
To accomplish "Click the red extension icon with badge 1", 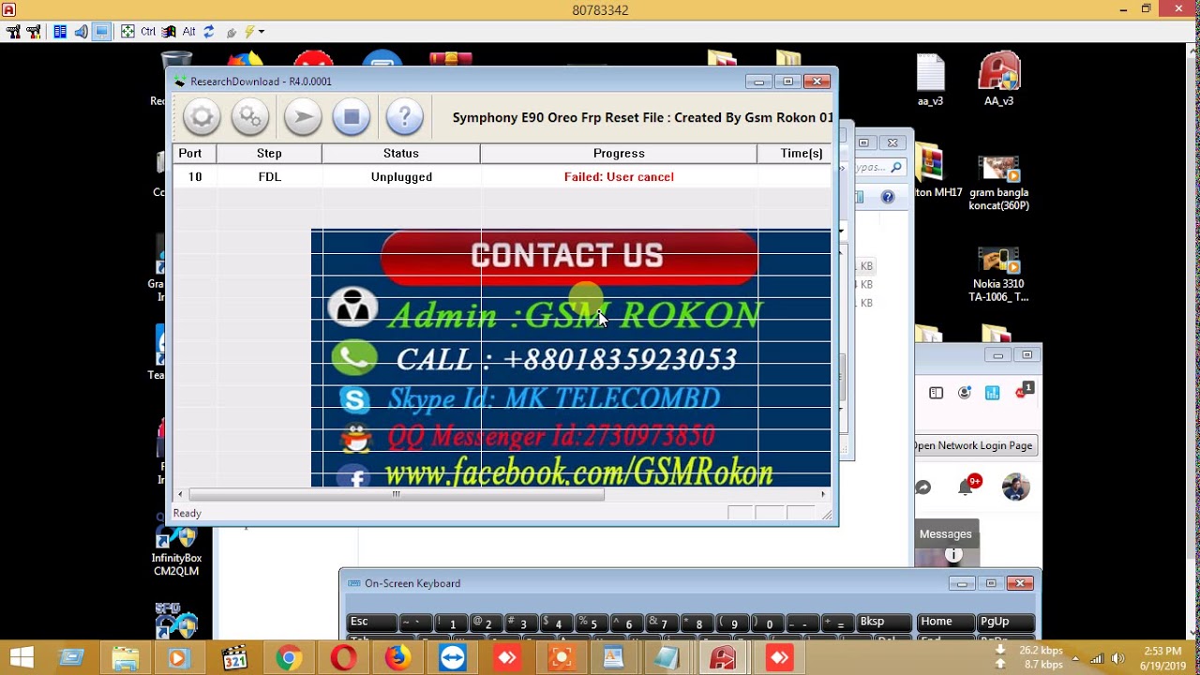I will tap(1024, 391).
